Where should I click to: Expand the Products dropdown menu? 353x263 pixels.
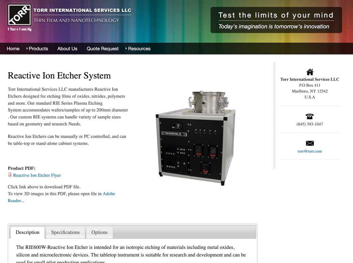[38, 48]
